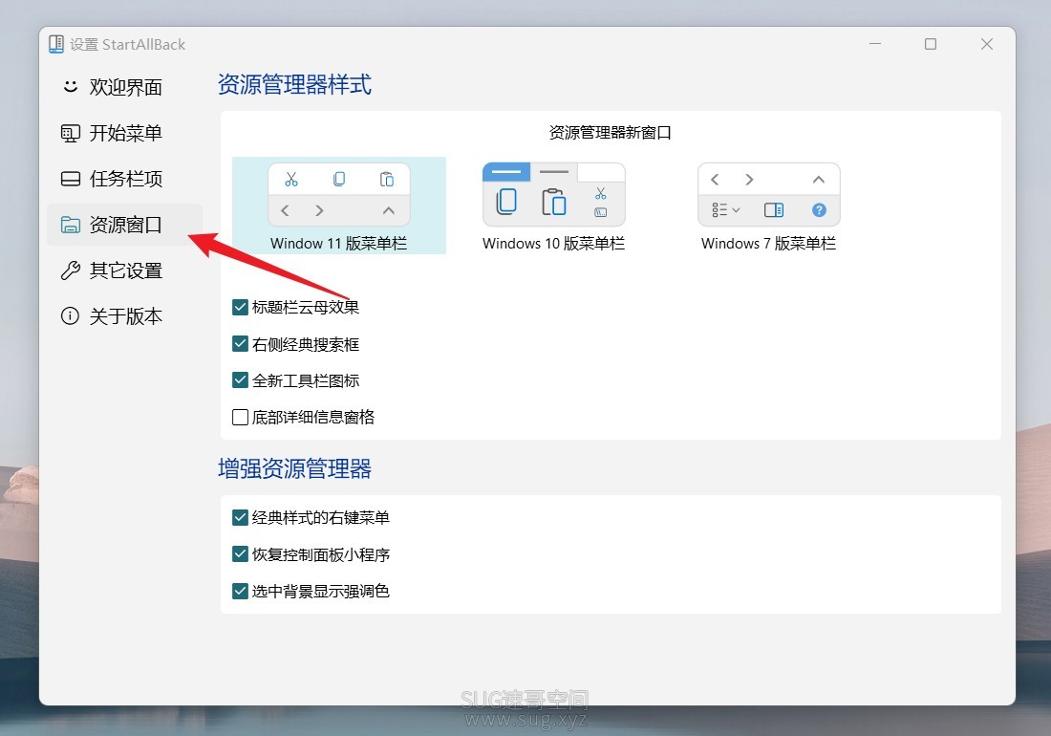Click paste icon in Window 11 preview
1051x736 pixels.
click(x=387, y=179)
